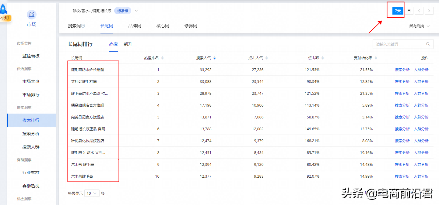Click 搜索分析 for rank 9 尔木萄 睫毛膏 row
Image resolution: width=439 pixels, height=205 pixels.
click(402, 165)
